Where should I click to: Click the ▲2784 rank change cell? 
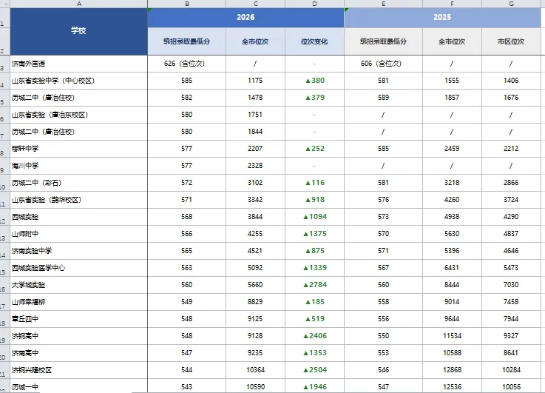[314, 285]
